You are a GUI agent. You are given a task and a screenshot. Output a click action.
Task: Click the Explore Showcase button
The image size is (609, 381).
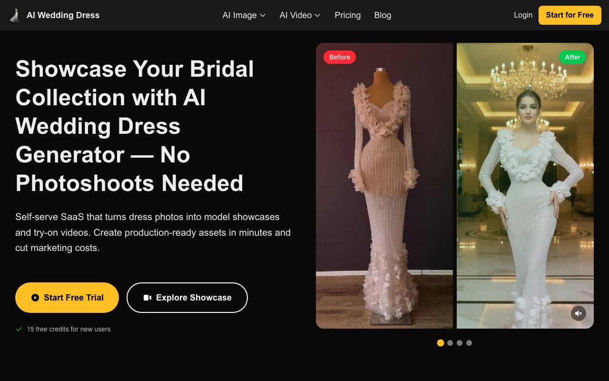point(187,298)
